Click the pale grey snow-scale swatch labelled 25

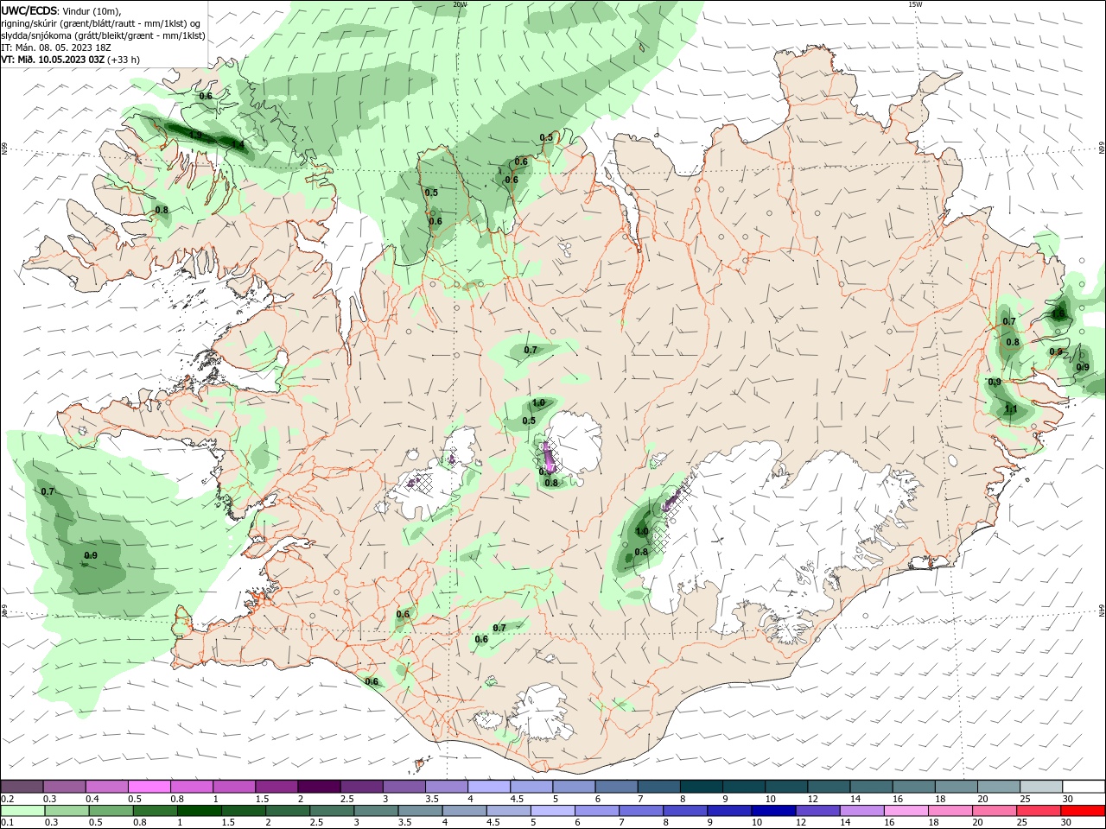click(1042, 787)
